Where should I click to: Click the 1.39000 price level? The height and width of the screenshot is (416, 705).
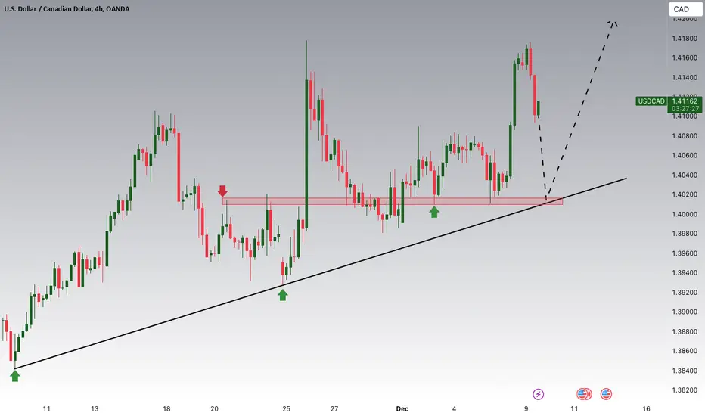tap(685, 312)
